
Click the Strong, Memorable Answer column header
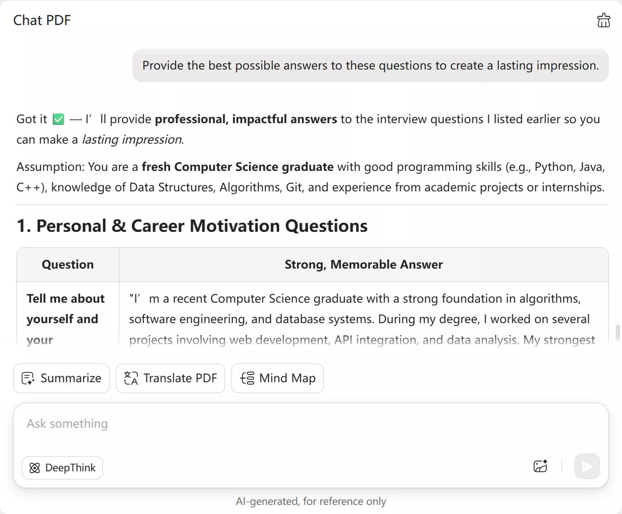click(x=363, y=264)
